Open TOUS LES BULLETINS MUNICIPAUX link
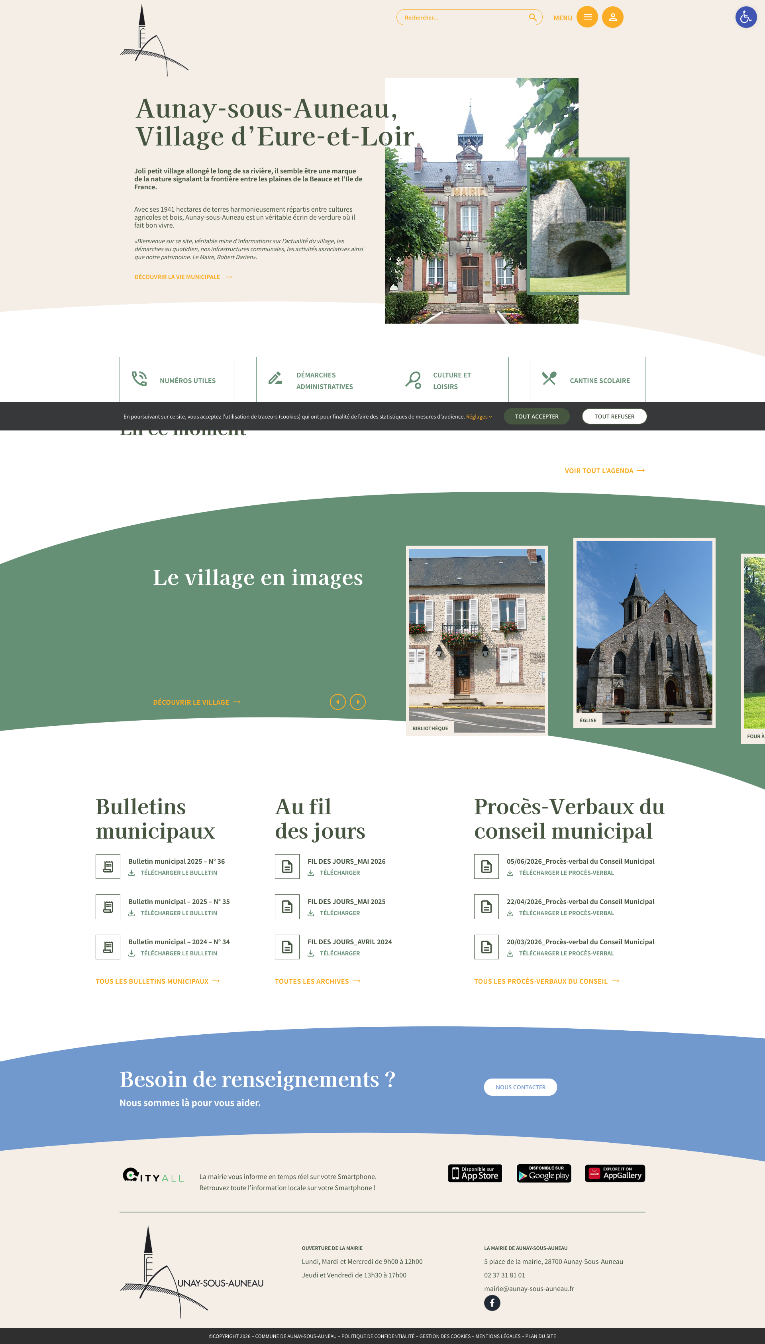 tap(158, 981)
